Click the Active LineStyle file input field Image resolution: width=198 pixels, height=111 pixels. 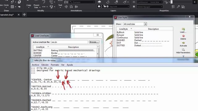click(69, 42)
